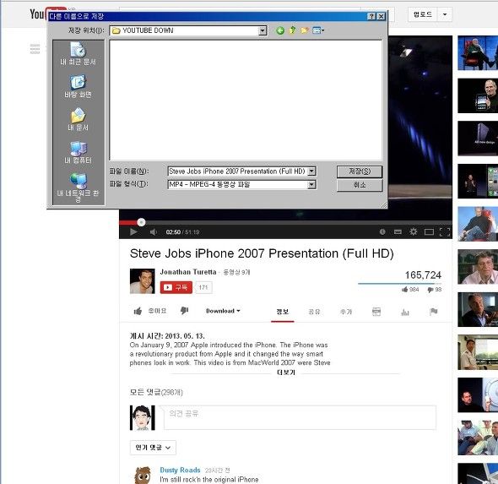Image resolution: width=498 pixels, height=484 pixels.
Task: Go up one folder level icon
Action: 292,30
